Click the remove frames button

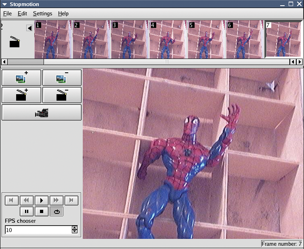point(62,78)
